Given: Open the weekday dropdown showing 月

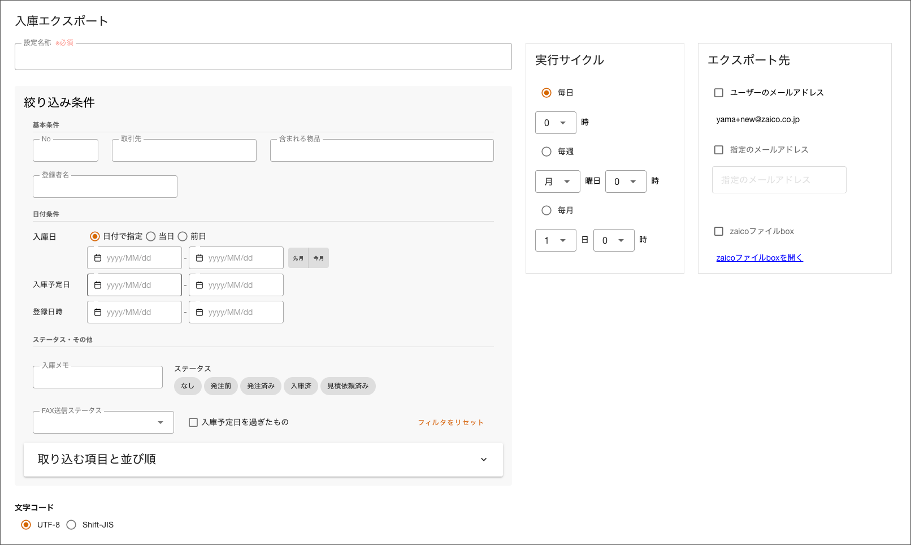Looking at the screenshot, I should tap(558, 181).
